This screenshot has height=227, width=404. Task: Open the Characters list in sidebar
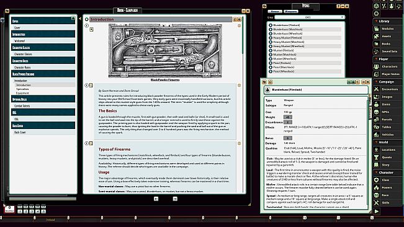[387, 66]
